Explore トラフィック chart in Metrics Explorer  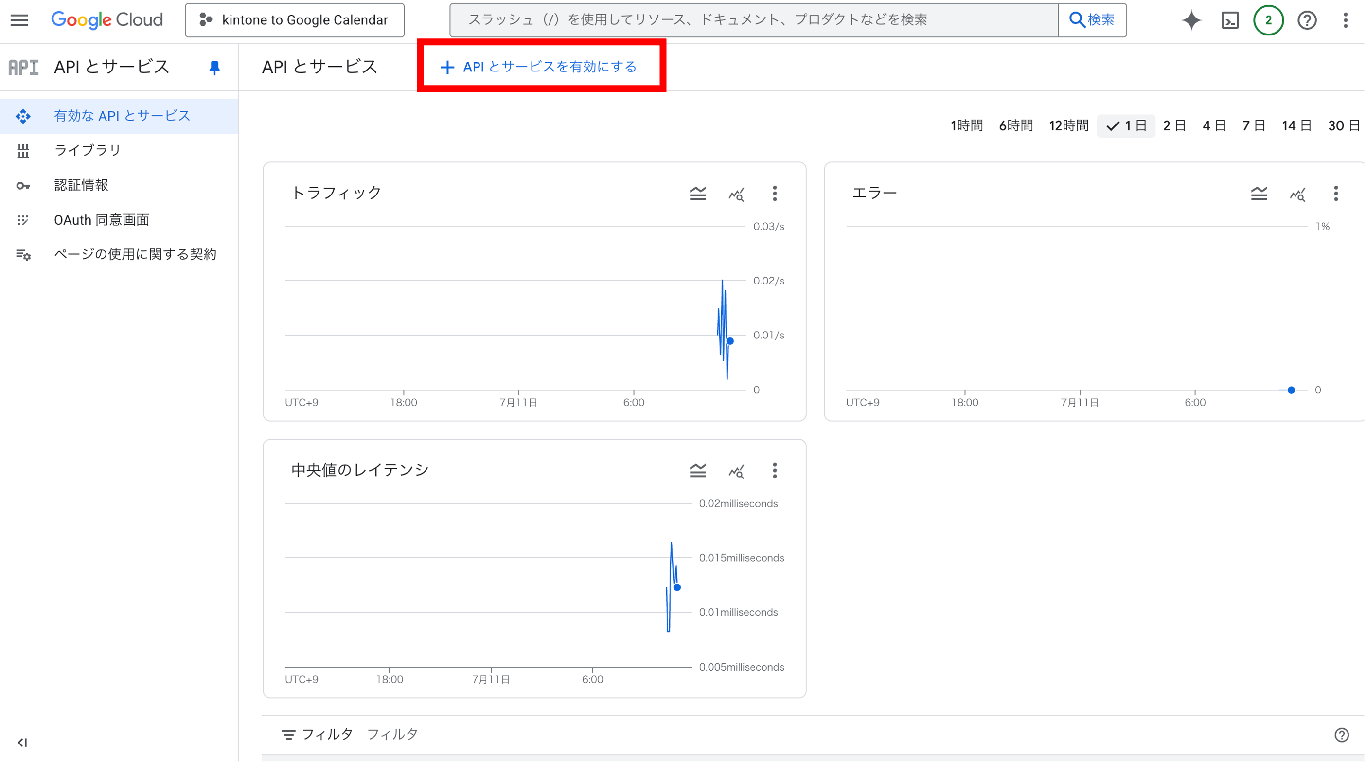(736, 194)
